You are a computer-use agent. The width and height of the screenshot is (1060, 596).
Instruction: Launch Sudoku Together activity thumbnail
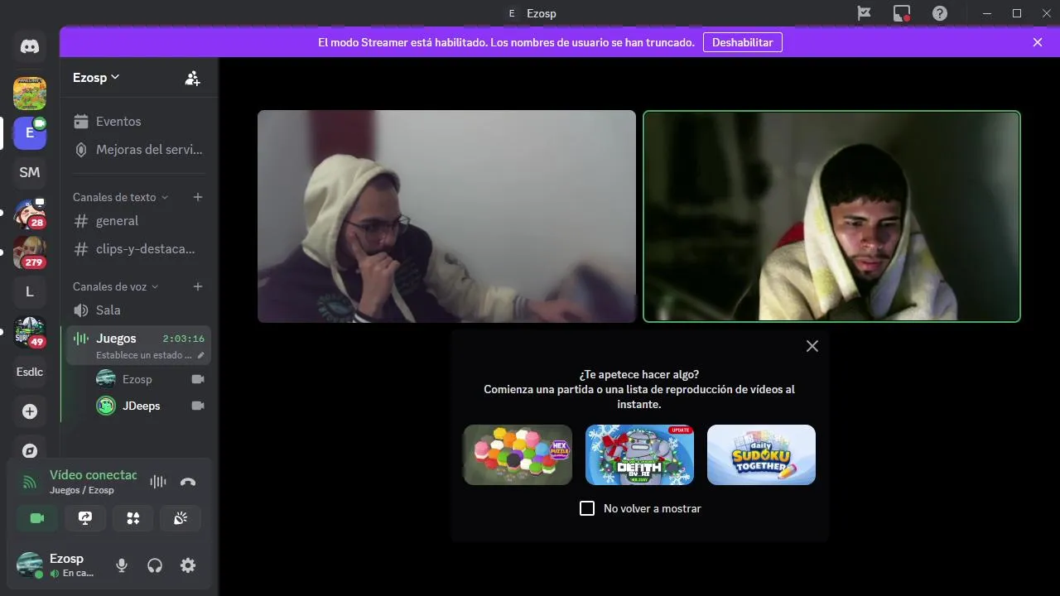[761, 454]
